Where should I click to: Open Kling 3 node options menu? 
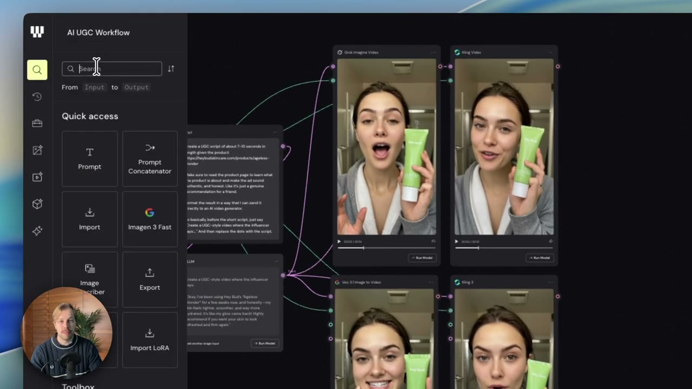(x=551, y=282)
